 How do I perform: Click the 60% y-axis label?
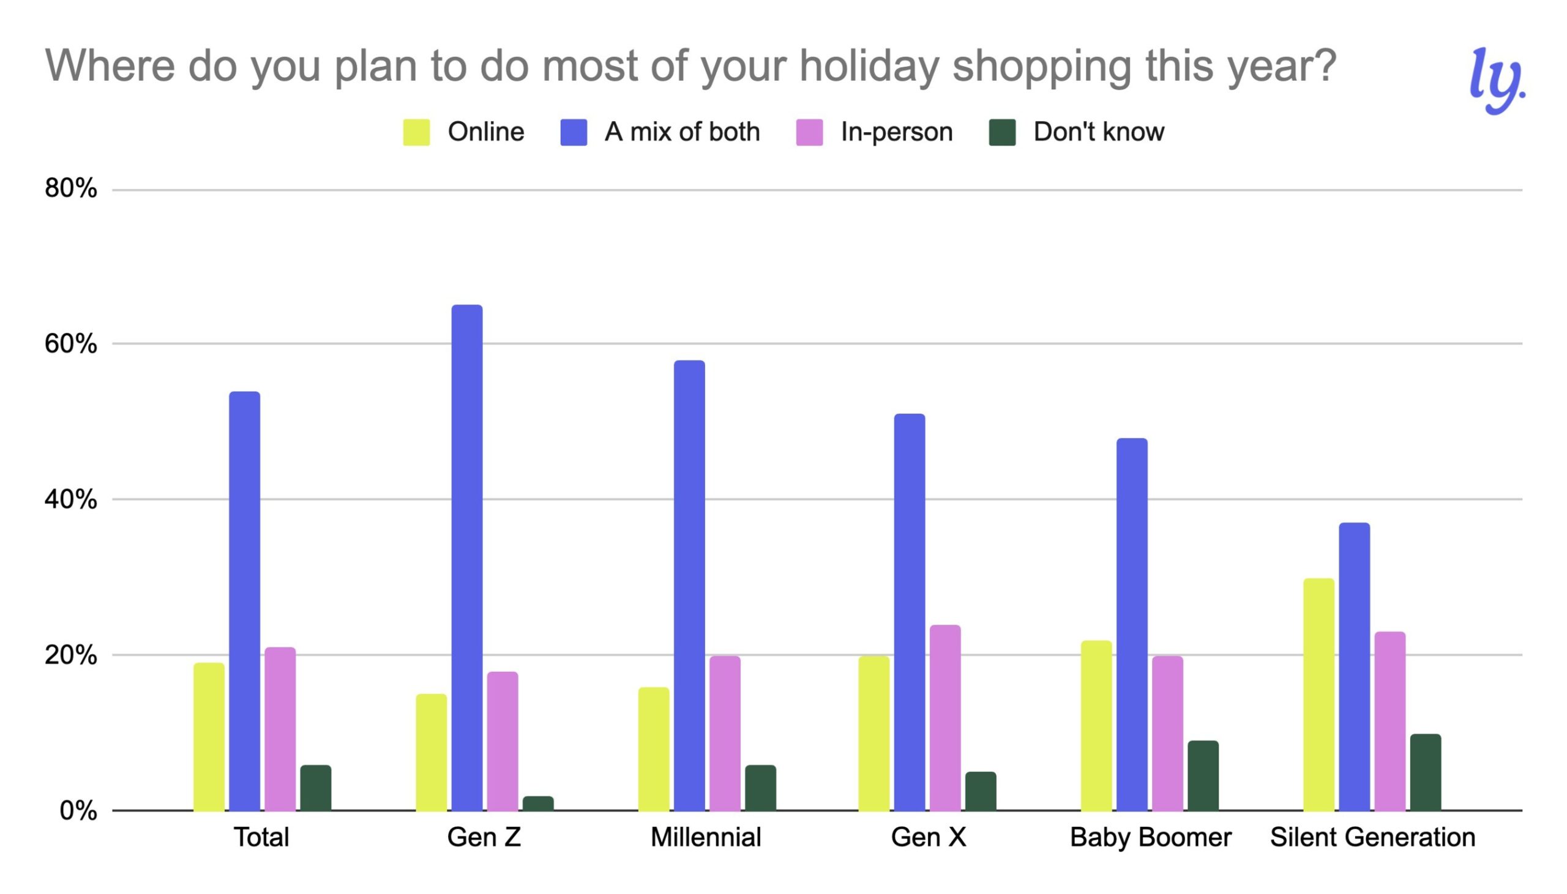[70, 344]
